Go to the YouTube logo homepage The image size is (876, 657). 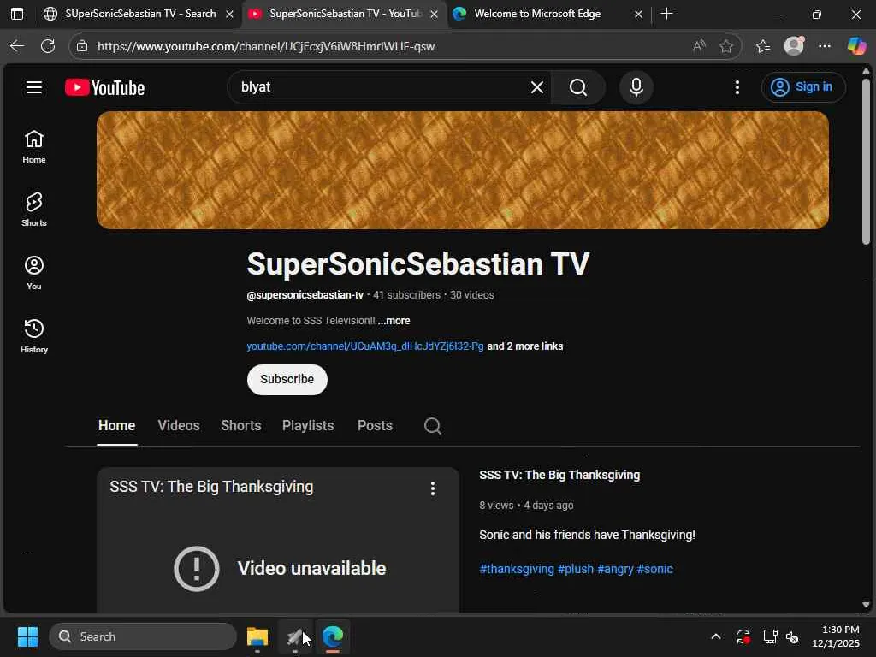click(104, 88)
